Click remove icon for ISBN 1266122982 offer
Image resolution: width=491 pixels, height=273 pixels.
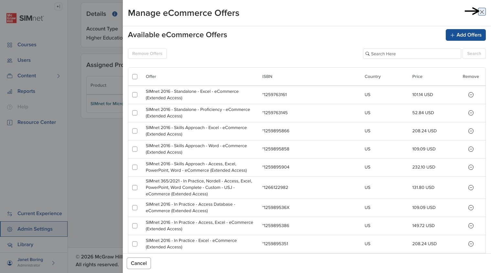(x=471, y=188)
